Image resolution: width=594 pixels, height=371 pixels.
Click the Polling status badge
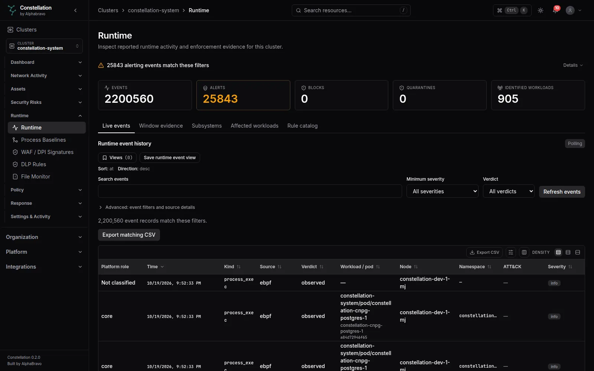pyautogui.click(x=575, y=144)
